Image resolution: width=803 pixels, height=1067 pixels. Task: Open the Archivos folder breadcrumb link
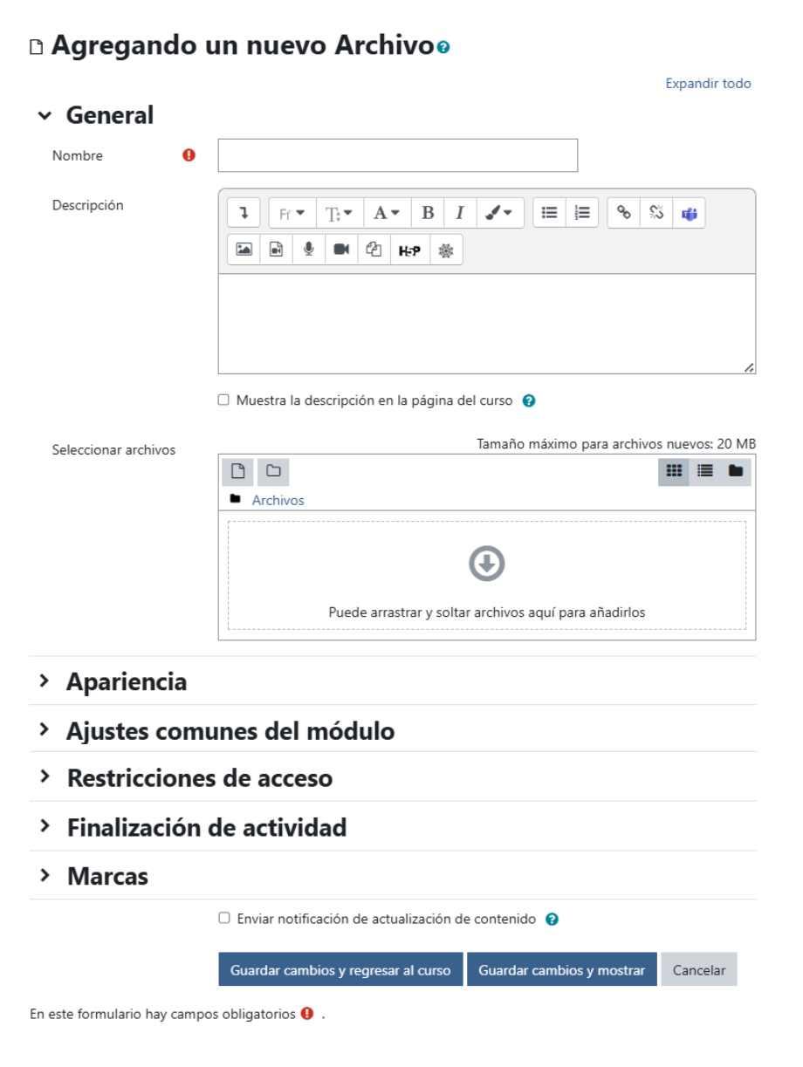278,500
